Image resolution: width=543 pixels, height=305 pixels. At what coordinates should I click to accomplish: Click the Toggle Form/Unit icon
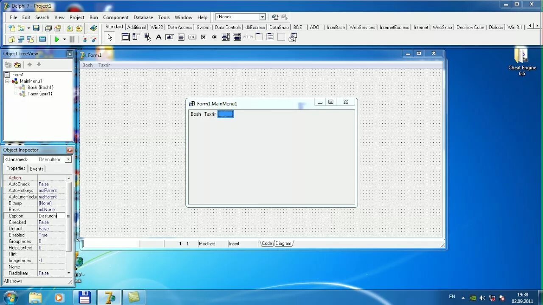pos(31,39)
